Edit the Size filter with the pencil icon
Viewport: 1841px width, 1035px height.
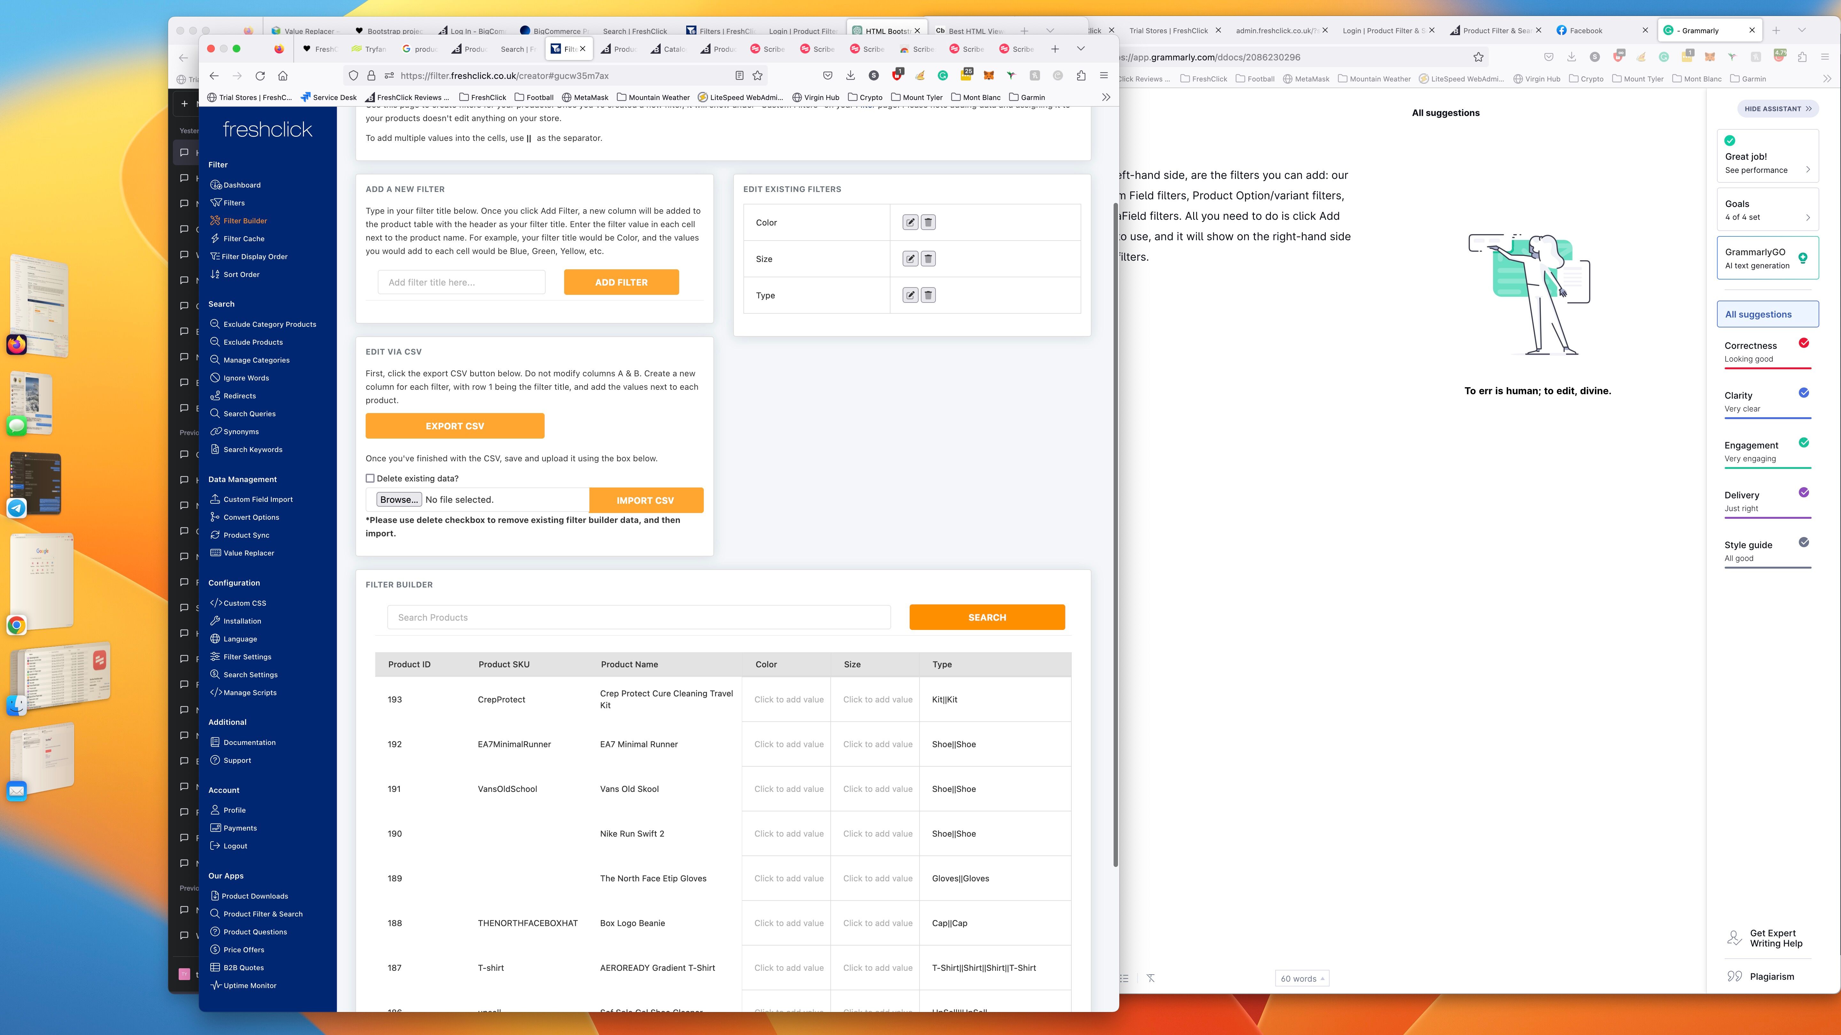[910, 258]
